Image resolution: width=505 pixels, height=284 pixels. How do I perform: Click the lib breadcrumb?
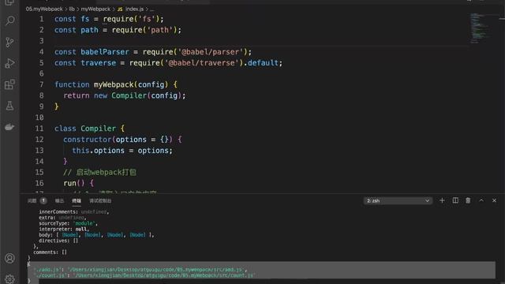[x=72, y=9]
